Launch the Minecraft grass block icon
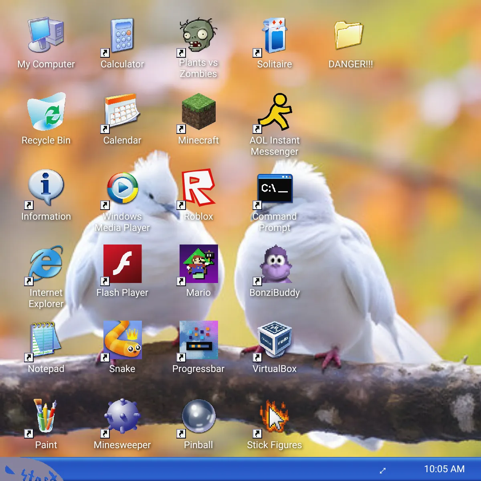Screen dimensions: 481x481 198,111
